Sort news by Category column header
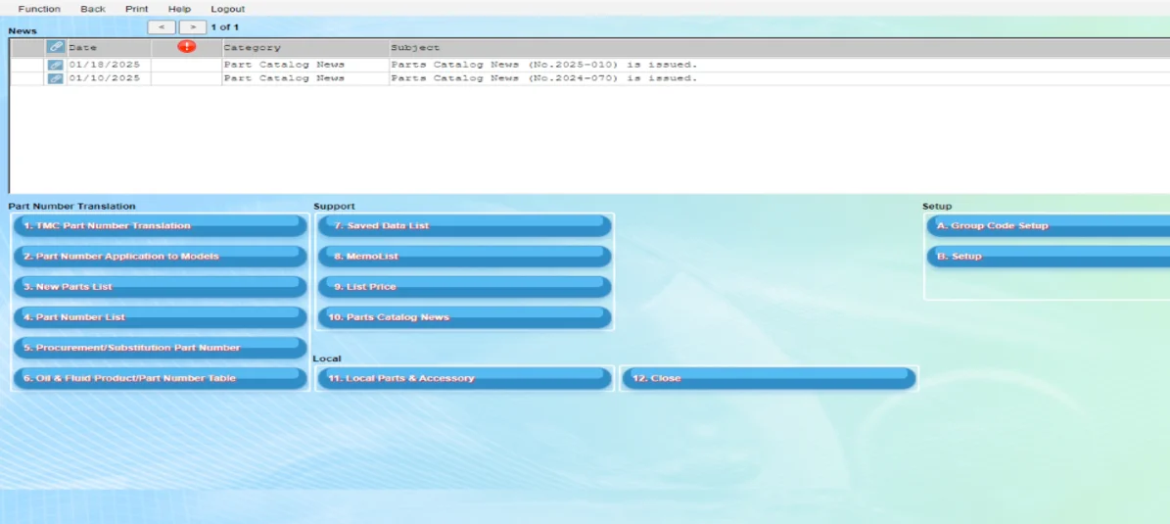 pos(305,47)
